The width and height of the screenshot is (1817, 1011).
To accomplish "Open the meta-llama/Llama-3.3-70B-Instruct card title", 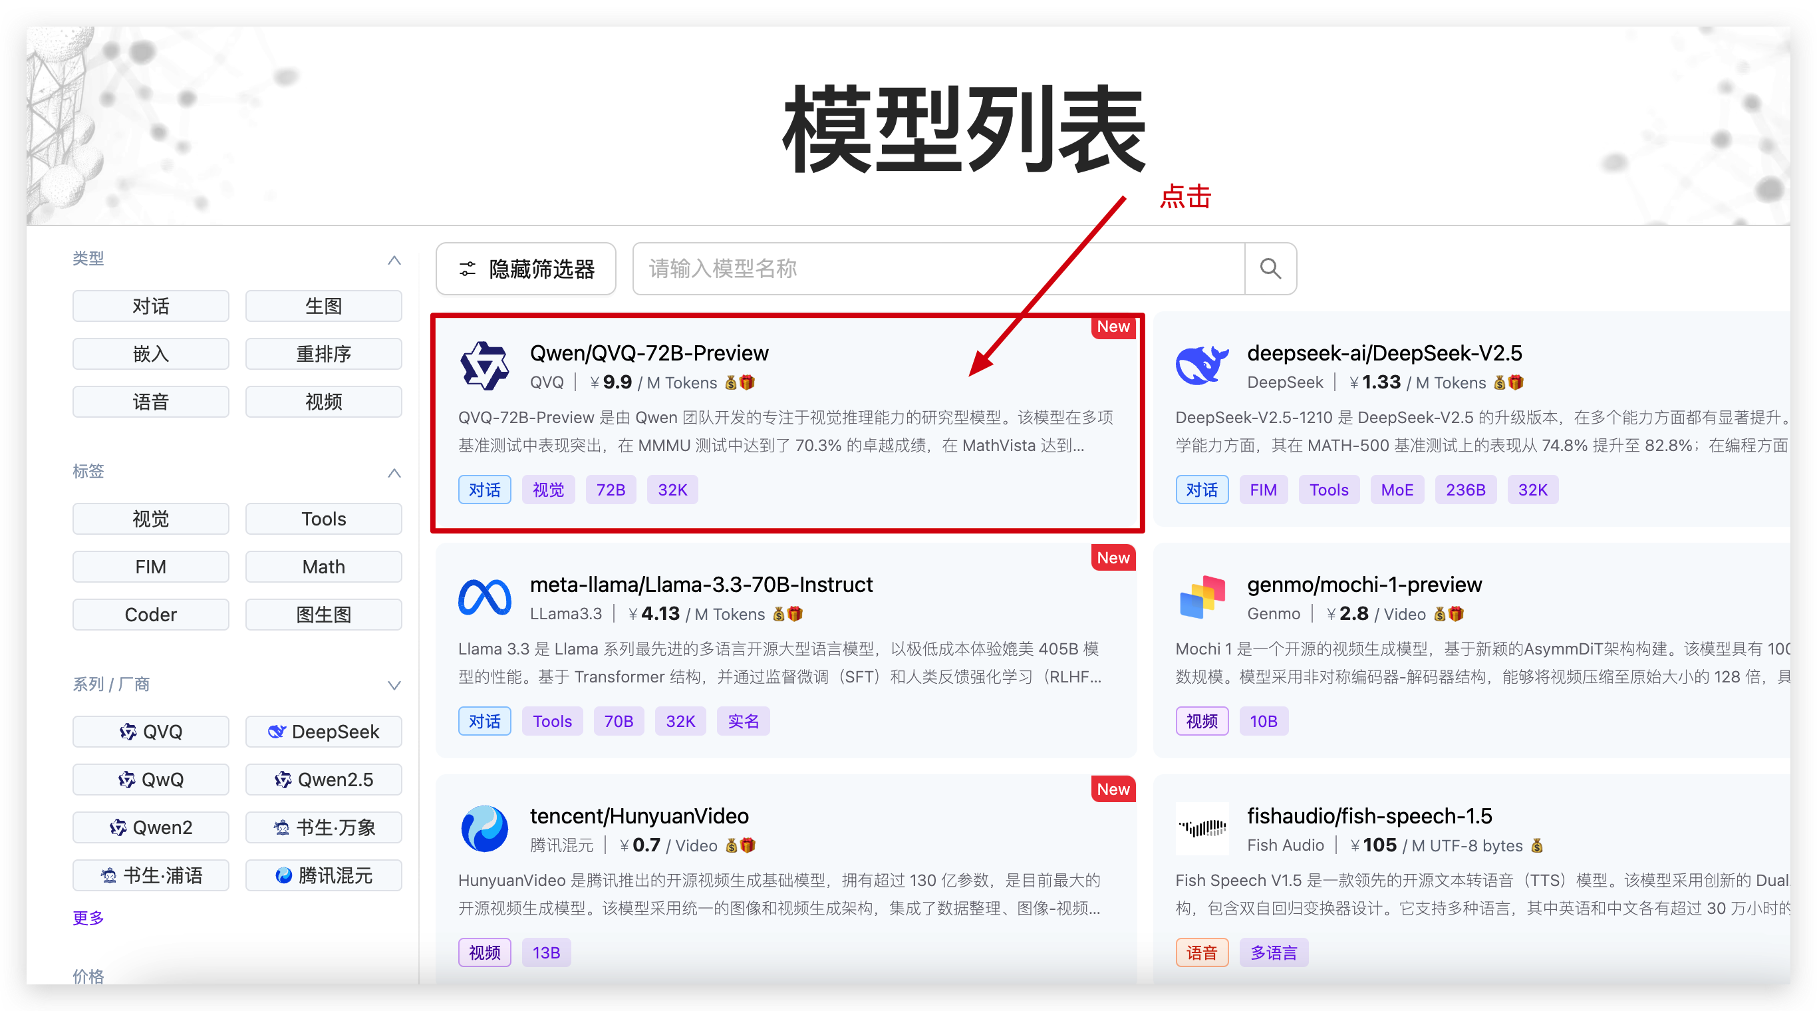I will (701, 585).
